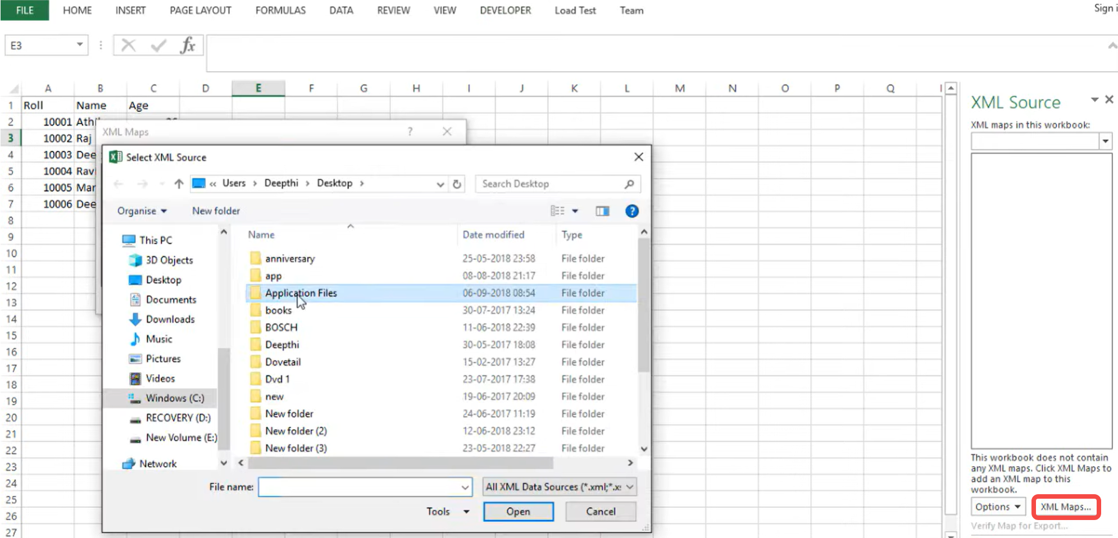
Task: Open the view options dropdown arrow
Action: [x=575, y=211]
